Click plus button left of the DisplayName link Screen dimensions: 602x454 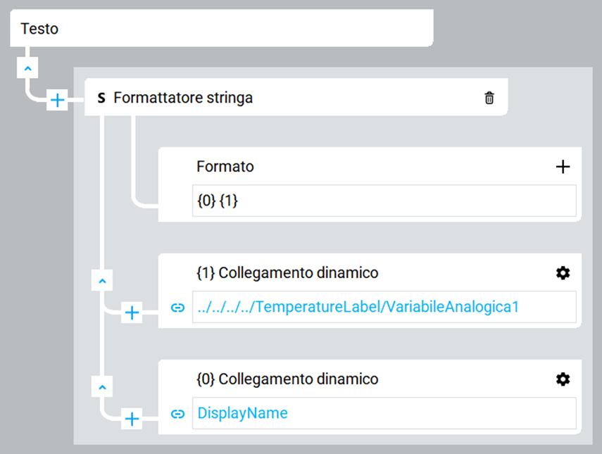132,420
